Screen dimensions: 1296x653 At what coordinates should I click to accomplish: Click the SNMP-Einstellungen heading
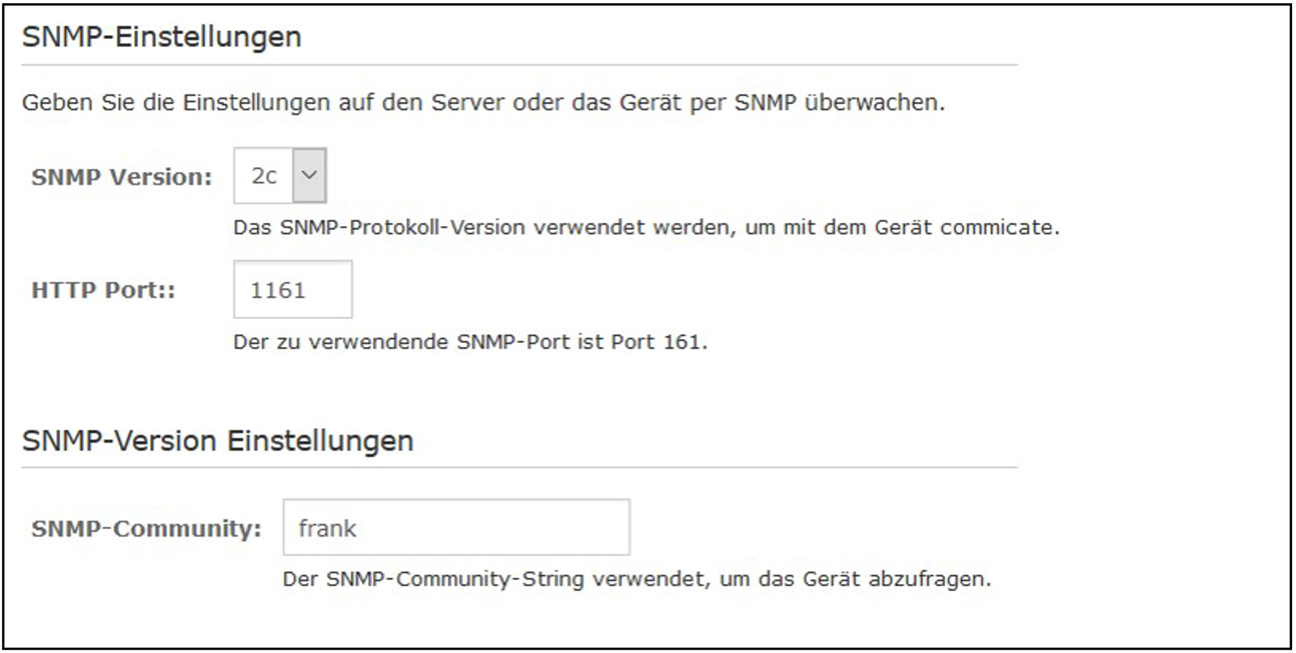pos(161,37)
